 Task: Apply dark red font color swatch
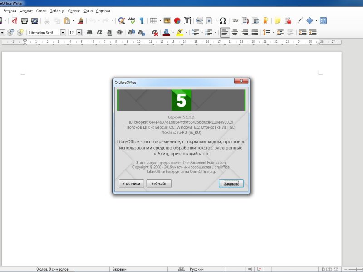[x=166, y=33]
